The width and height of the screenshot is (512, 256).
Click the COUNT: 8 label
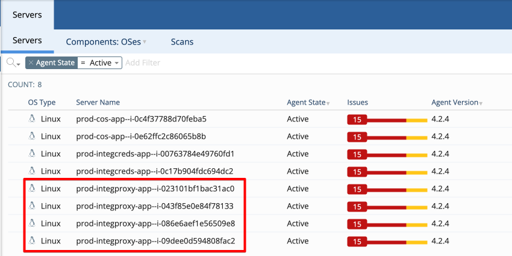[25, 85]
